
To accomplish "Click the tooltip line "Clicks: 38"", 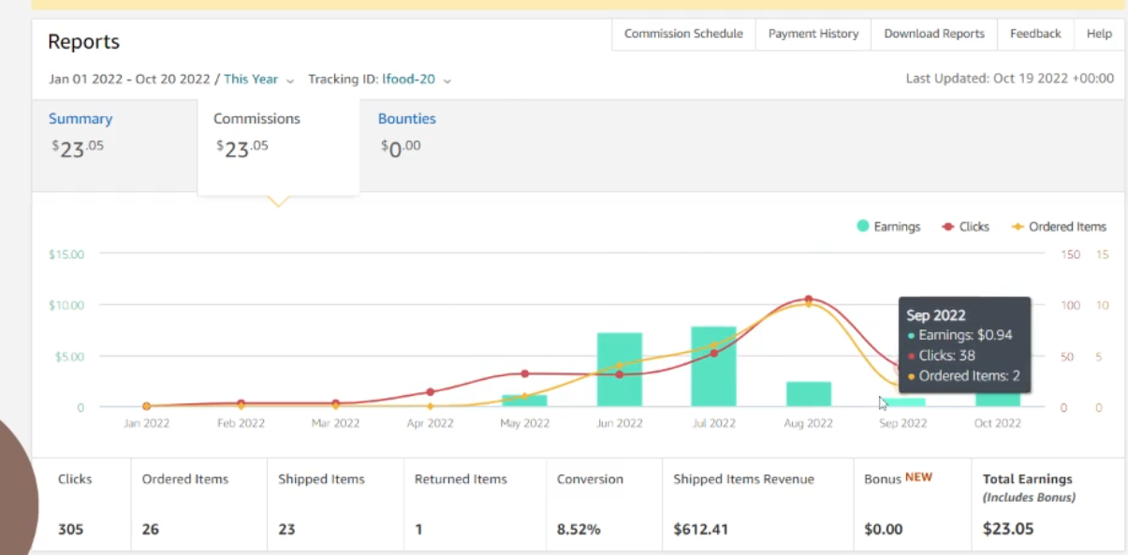I will click(x=947, y=356).
